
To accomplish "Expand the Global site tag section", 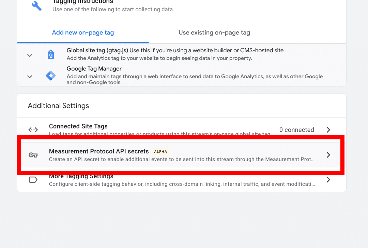I will point(29,55).
